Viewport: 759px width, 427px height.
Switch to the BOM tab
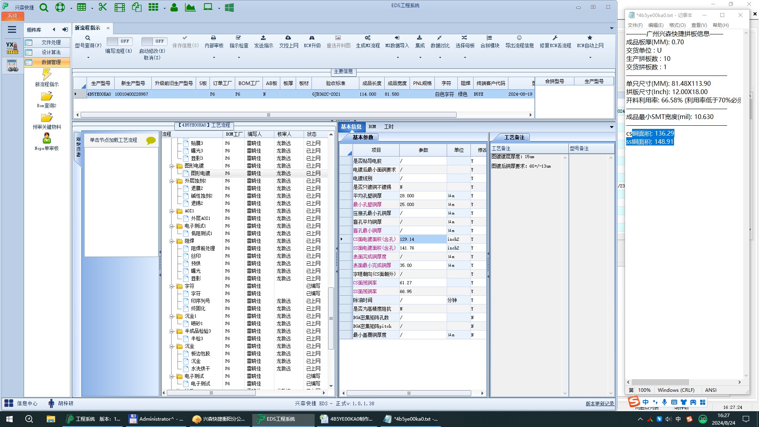[x=372, y=127]
